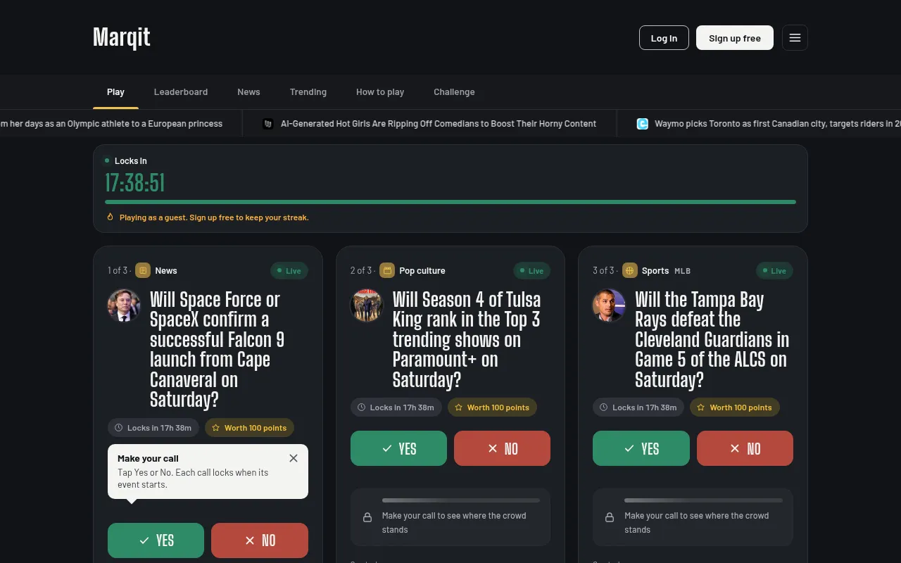Click the lock-in countdown progress bar
Viewport: 901px width, 563px height.
click(x=450, y=202)
